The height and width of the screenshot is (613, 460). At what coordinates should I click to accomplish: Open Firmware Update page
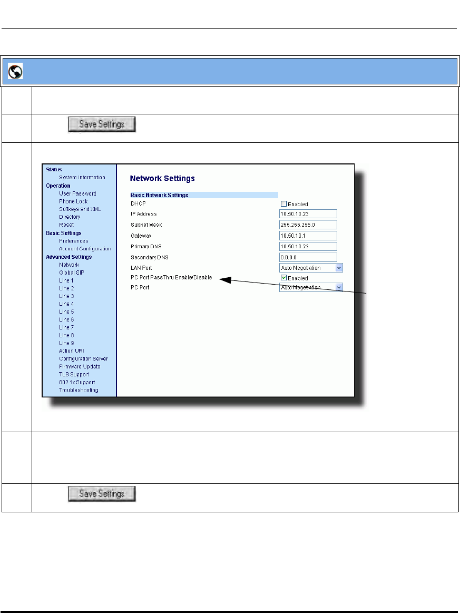pyautogui.click(x=80, y=366)
